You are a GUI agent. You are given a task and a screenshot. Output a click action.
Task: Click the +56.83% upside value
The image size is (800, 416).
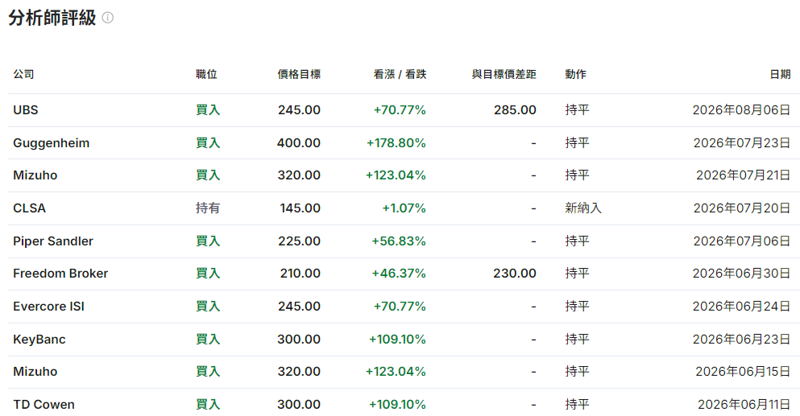pos(399,241)
